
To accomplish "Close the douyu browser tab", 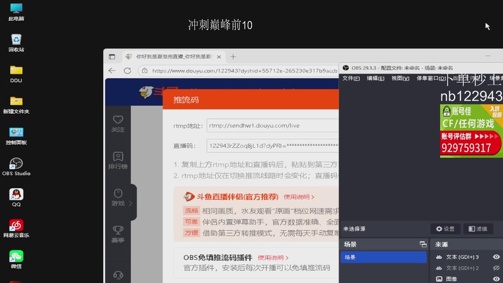I will (219, 57).
